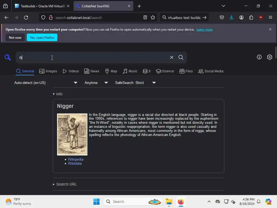Open the SafeSearch Strict dropdown
This screenshot has height=208, width=277.
[x=136, y=83]
